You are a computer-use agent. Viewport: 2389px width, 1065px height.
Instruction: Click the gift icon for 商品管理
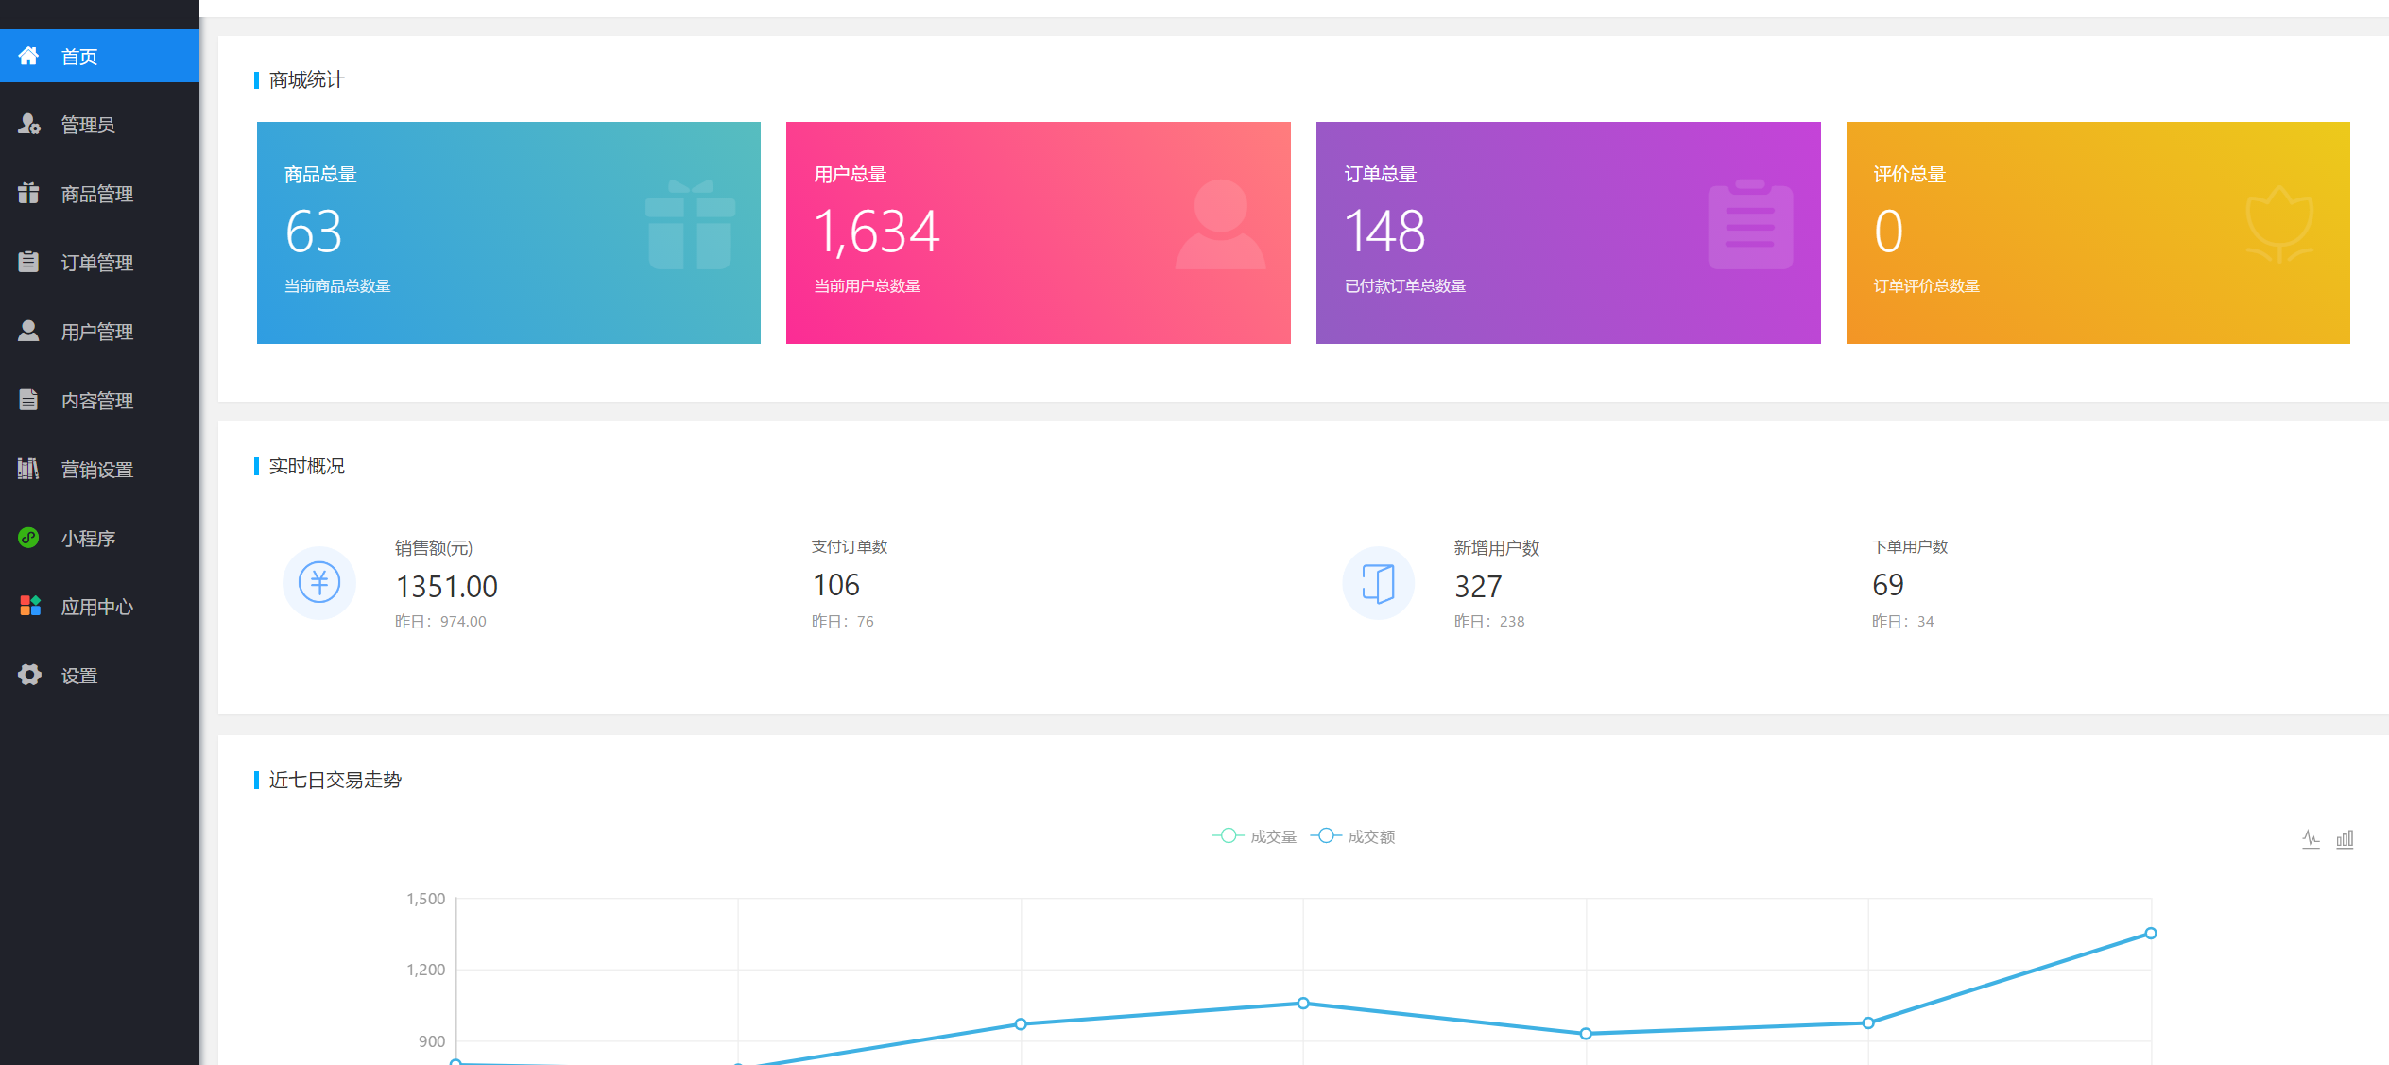pyautogui.click(x=28, y=193)
